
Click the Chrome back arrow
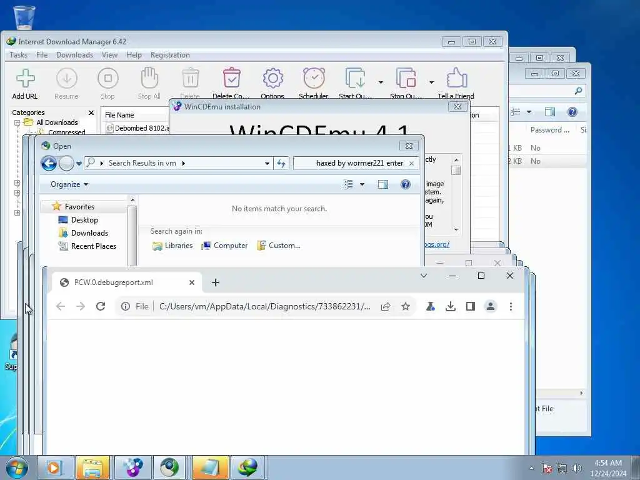coord(61,306)
